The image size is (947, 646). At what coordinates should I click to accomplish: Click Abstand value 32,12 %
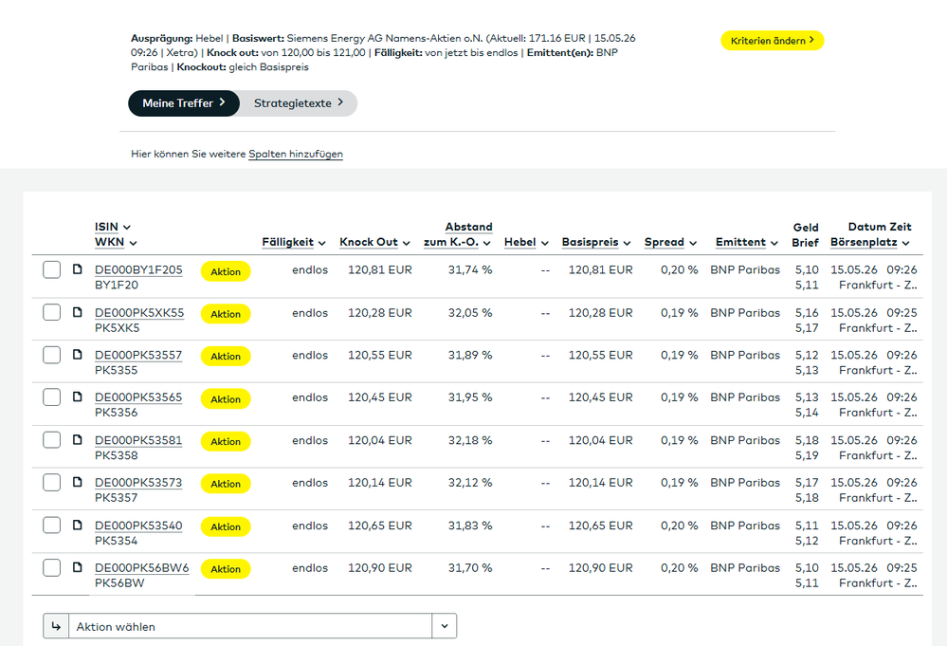tap(470, 482)
